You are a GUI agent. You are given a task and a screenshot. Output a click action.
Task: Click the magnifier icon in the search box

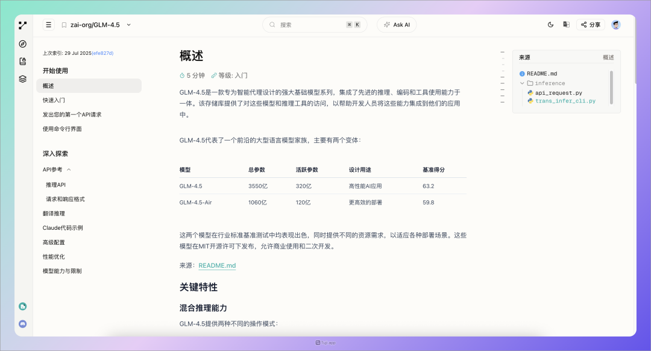point(272,25)
